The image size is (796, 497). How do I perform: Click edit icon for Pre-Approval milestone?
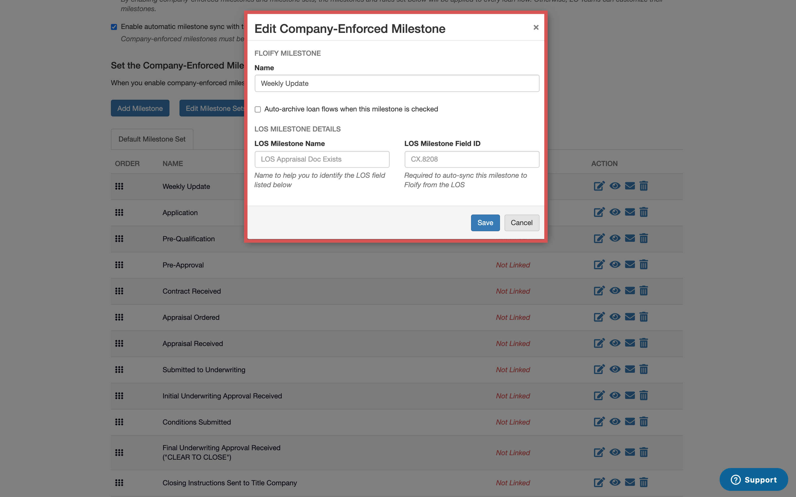tap(599, 265)
